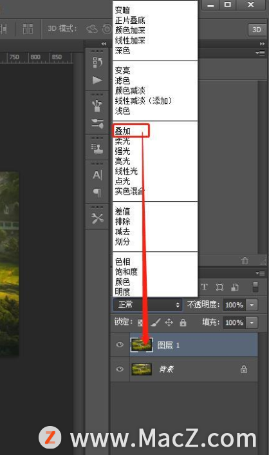Choose 深色 blend mode
Screen dimensions: 269x455
point(123,50)
